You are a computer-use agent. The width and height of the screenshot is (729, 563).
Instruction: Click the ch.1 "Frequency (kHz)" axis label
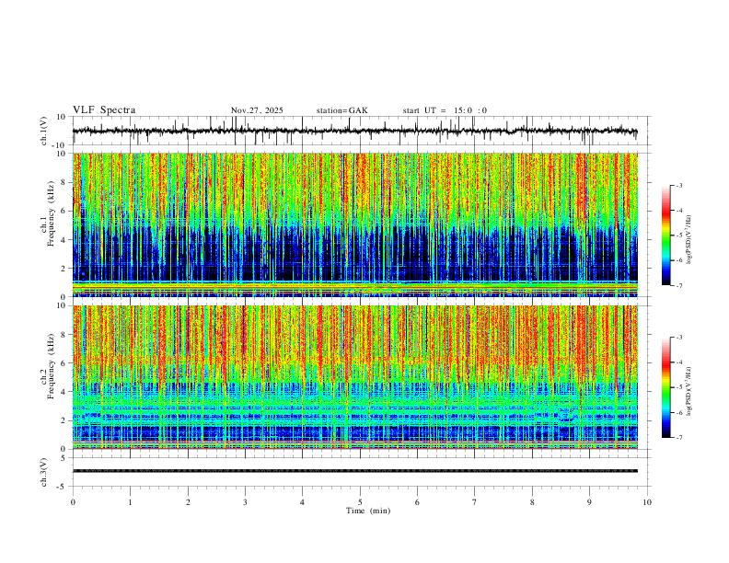tap(51, 213)
